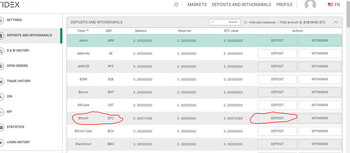This screenshot has height=153, width=350.
Task: Select TRADE HISTORY in sidebar
Action: (x=19, y=81)
